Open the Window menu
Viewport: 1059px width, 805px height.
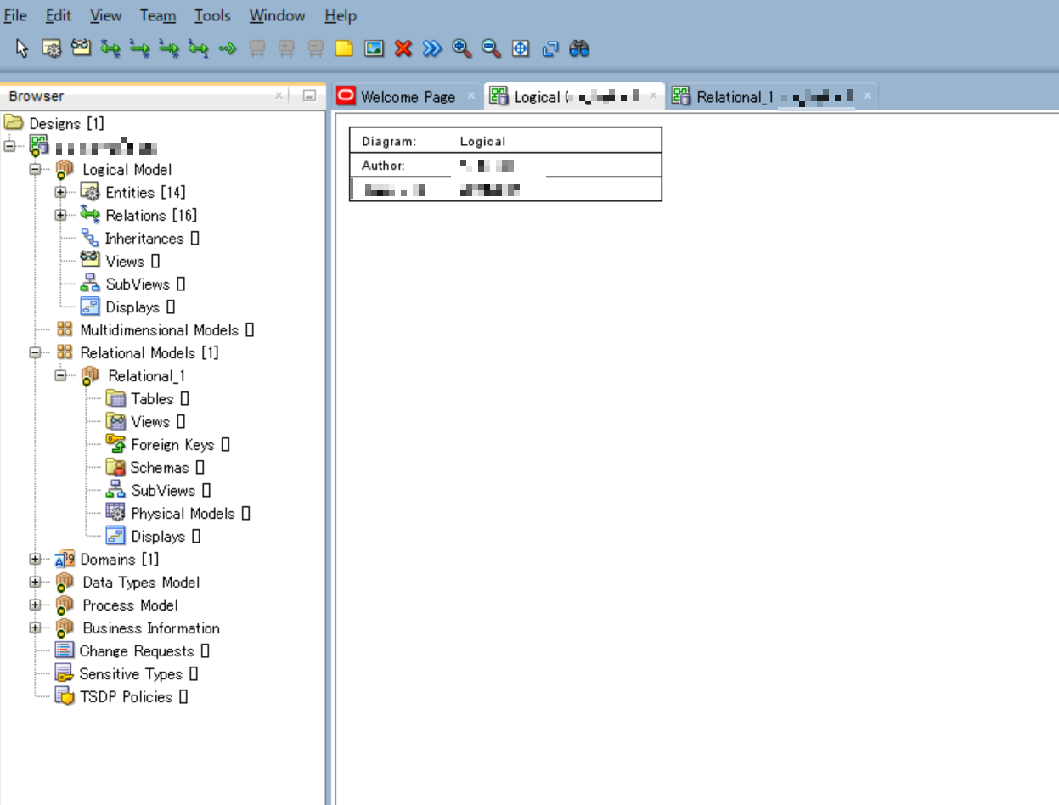click(x=277, y=15)
